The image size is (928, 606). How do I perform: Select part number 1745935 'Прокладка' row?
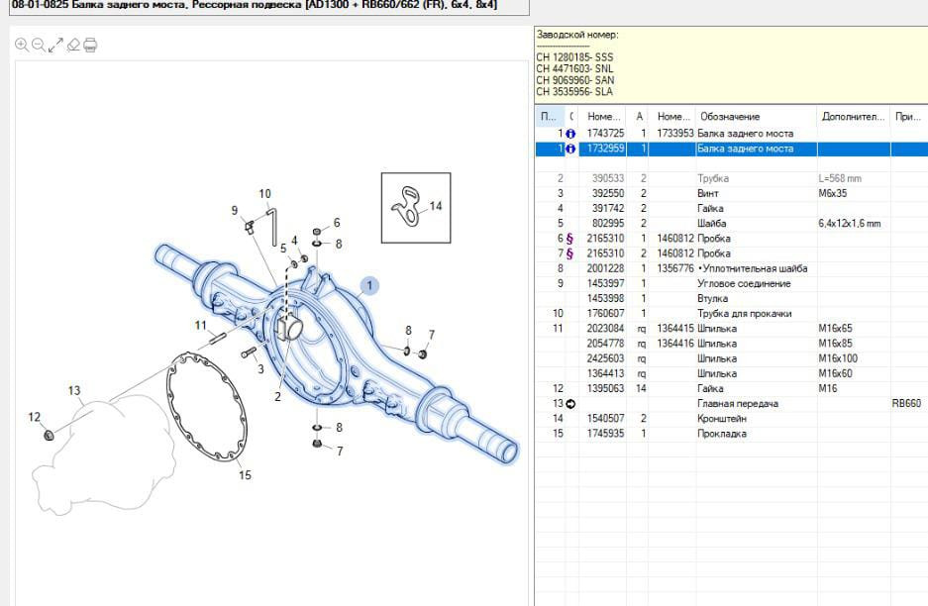coord(722,434)
